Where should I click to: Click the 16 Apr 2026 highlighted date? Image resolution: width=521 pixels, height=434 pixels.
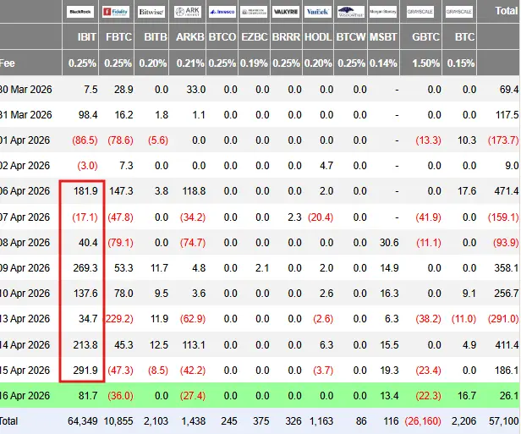coord(25,396)
